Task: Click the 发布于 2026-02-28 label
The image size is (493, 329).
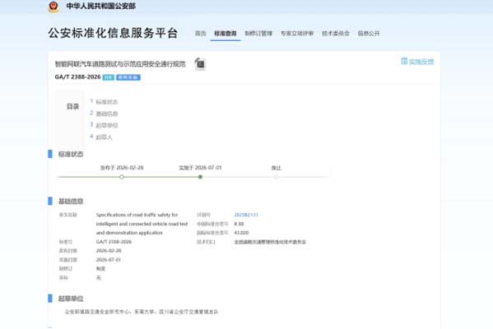Action: [122, 168]
